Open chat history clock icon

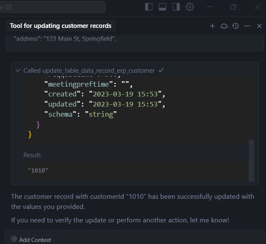point(236,26)
